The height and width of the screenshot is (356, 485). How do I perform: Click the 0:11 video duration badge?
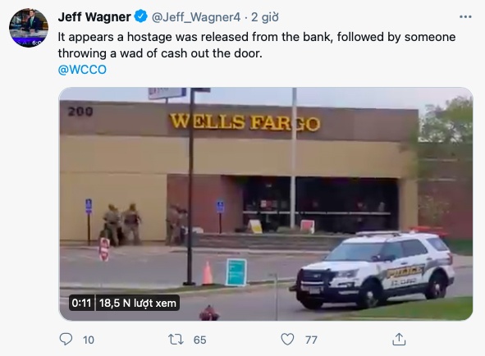pyautogui.click(x=82, y=303)
